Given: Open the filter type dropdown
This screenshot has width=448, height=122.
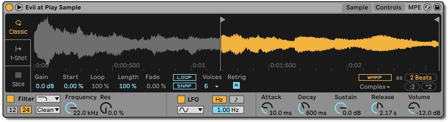Looking at the screenshot, I should pos(48,99).
